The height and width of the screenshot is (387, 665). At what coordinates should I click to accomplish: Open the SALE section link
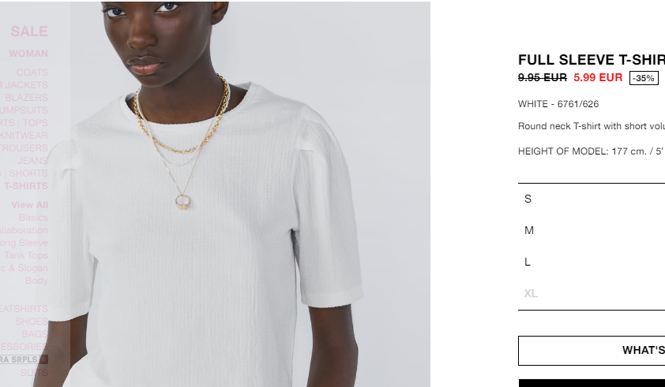[29, 32]
